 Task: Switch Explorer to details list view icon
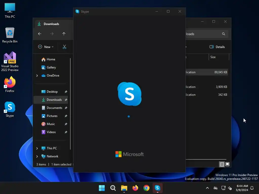click(x=222, y=164)
